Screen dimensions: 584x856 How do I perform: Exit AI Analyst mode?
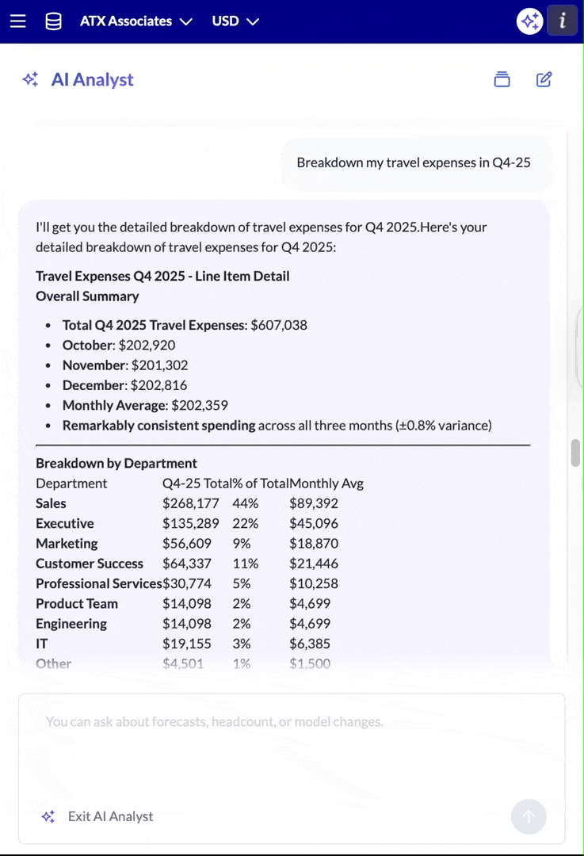pyautogui.click(x=110, y=816)
